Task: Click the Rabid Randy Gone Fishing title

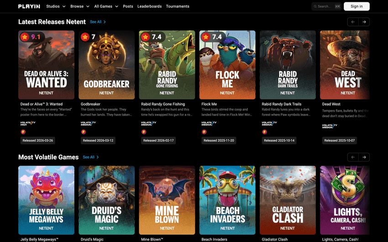Action: tap(163, 104)
